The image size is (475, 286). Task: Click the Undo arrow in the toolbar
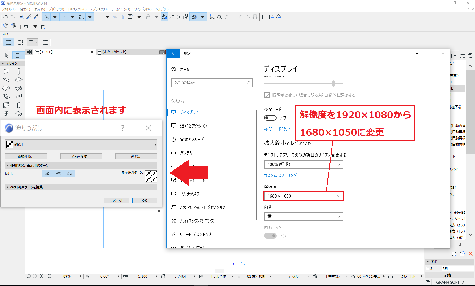point(5,17)
